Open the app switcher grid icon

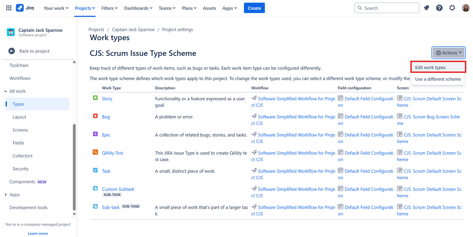(x=9, y=8)
